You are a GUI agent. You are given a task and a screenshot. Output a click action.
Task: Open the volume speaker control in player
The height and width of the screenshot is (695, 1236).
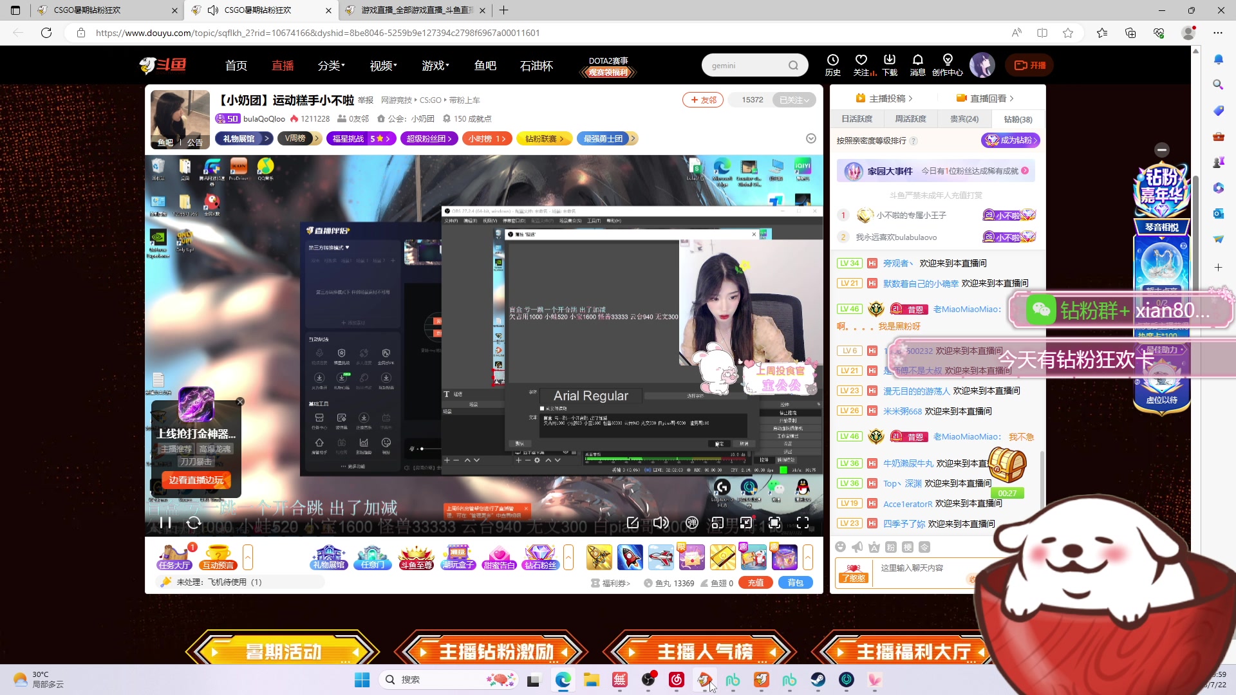click(661, 523)
